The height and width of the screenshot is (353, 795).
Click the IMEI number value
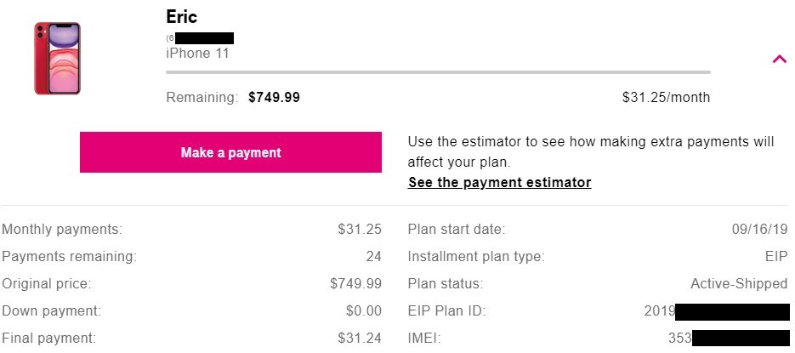[x=729, y=339]
